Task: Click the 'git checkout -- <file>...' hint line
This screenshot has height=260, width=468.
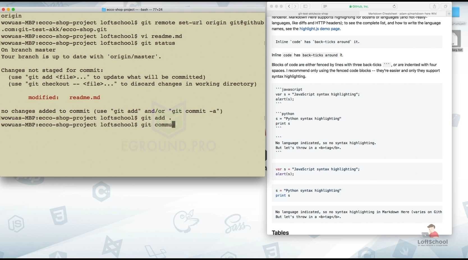Action: (x=132, y=84)
